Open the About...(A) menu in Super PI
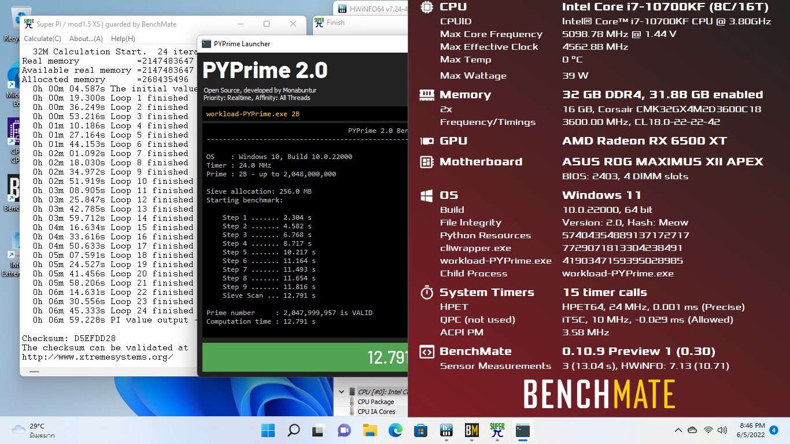 (x=86, y=38)
